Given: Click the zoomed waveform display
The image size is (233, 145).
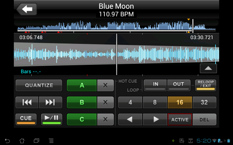Looking at the screenshot, I should (116, 54).
